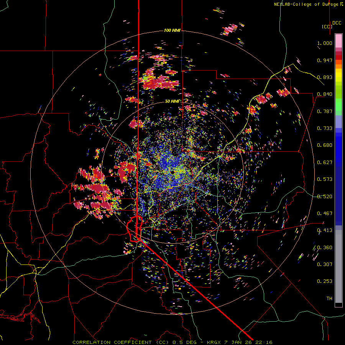Select the 0.307 legend value

click(x=325, y=264)
